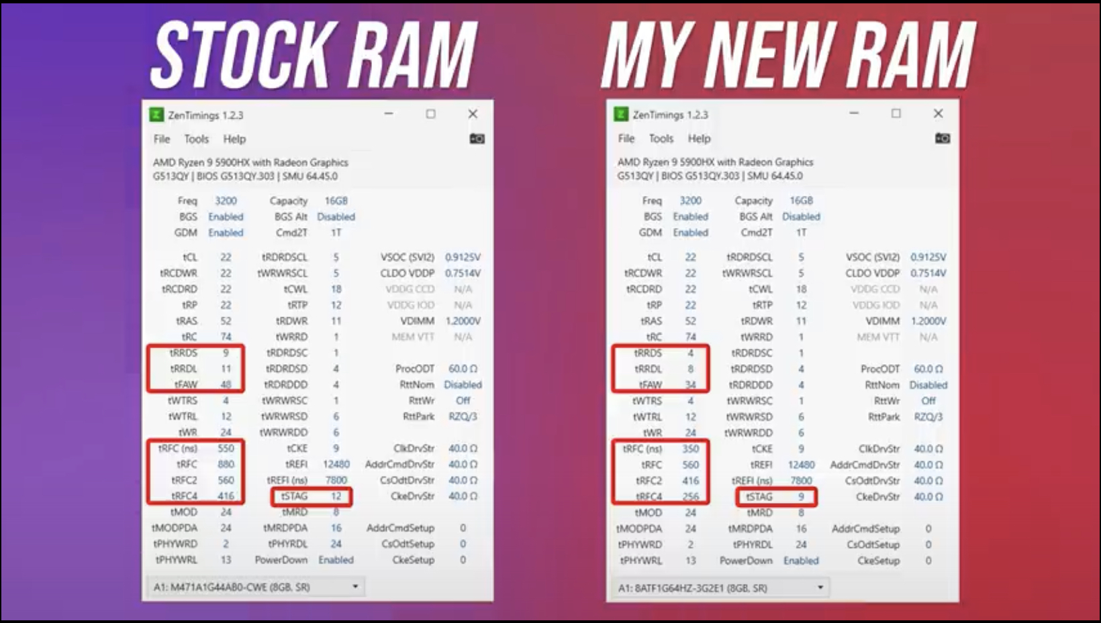Click tCWL value 18 in Stock RAM window
Image resolution: width=1101 pixels, height=623 pixels.
336,289
